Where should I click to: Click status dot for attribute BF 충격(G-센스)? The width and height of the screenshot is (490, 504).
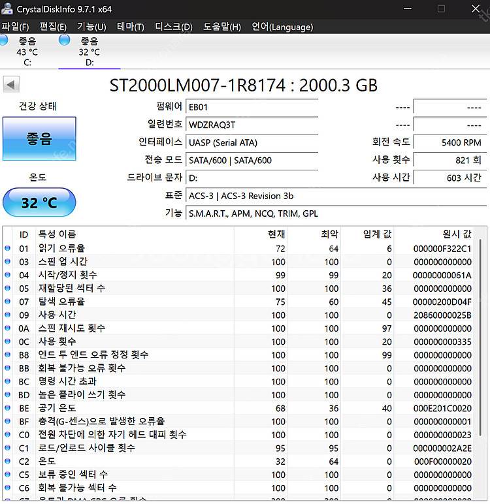click(7, 421)
